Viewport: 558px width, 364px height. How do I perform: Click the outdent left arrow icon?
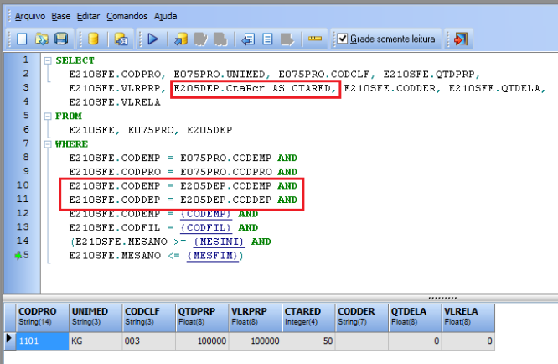click(248, 39)
